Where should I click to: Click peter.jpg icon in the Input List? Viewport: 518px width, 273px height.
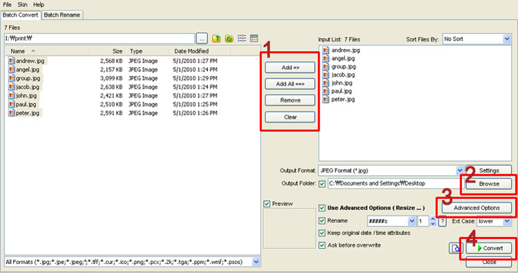[x=326, y=99]
